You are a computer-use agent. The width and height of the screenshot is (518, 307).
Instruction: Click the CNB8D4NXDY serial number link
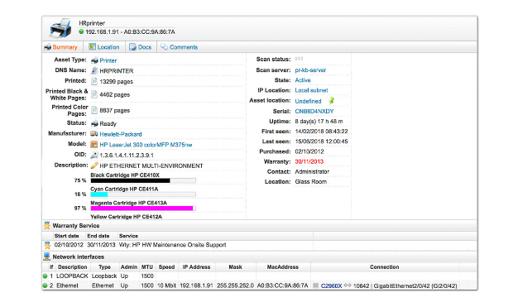click(x=314, y=112)
